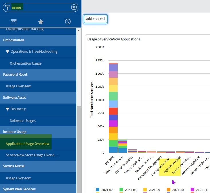Viewport: 210px width, 193px height.
Task: Click the Incident axis label
Action: [109, 160]
